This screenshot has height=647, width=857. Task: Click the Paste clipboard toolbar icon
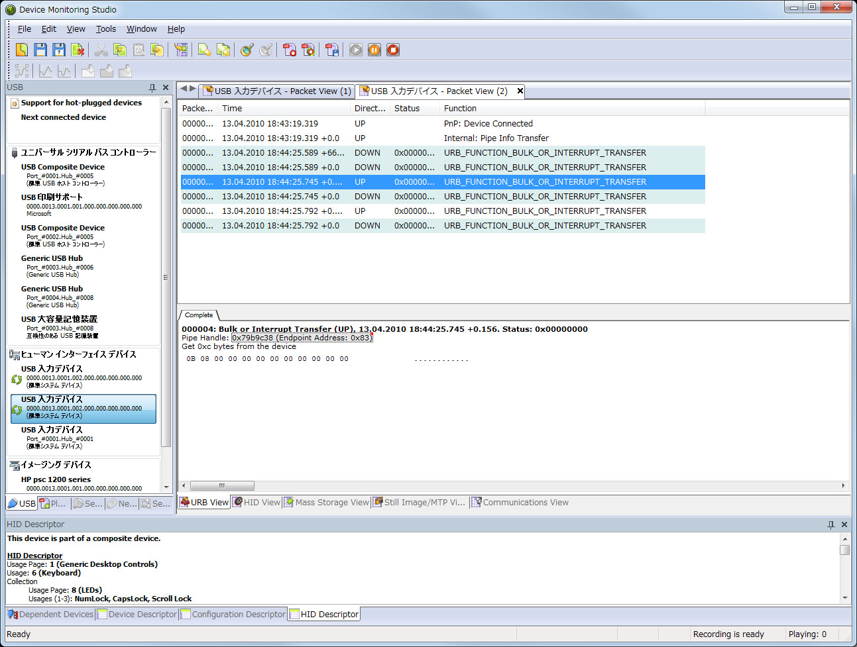click(139, 50)
